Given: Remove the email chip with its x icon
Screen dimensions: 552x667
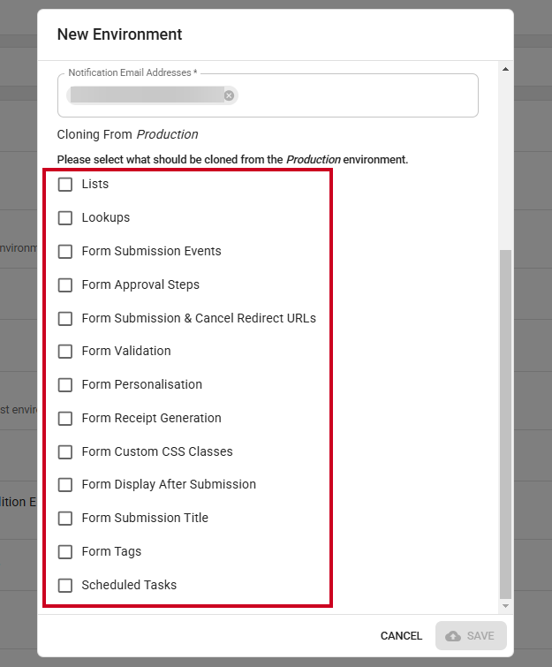Looking at the screenshot, I should coord(229,95).
